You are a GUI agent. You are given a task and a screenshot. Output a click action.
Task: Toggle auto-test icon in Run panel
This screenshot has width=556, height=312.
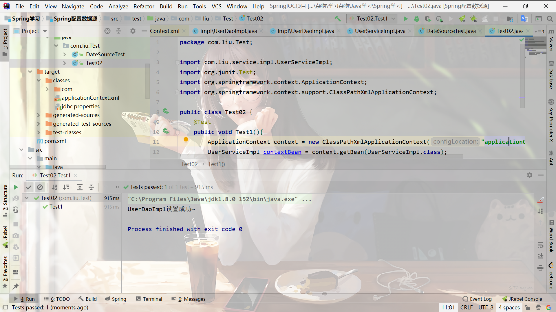pyautogui.click(x=16, y=209)
